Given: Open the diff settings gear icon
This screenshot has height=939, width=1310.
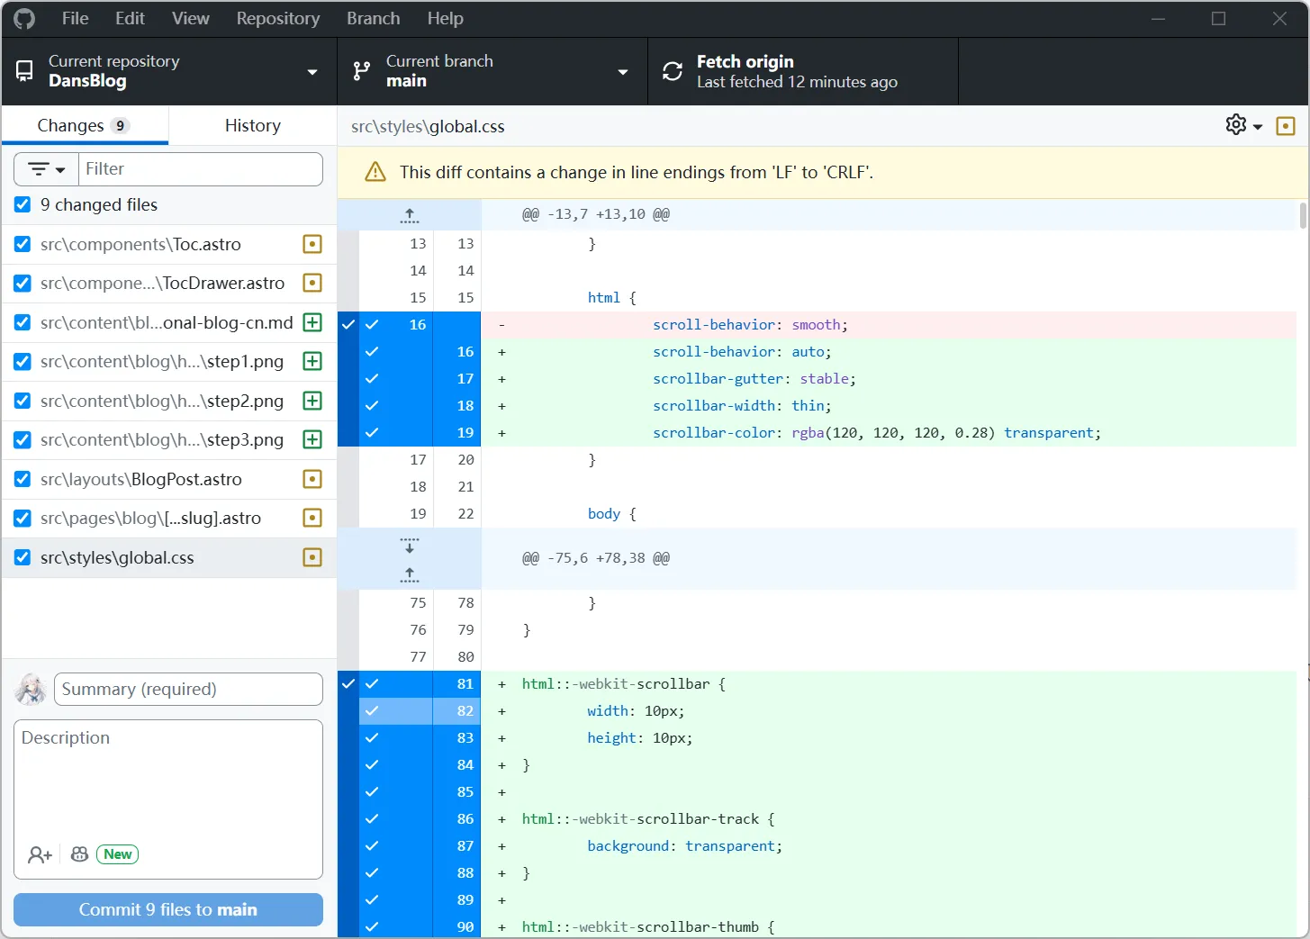Looking at the screenshot, I should click(1236, 124).
